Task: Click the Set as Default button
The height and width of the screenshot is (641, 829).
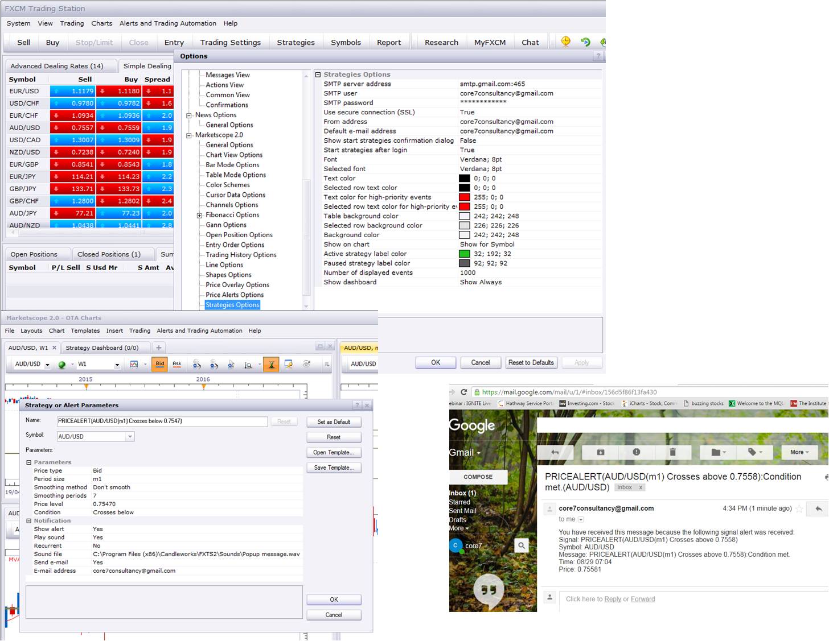Action: coord(334,422)
